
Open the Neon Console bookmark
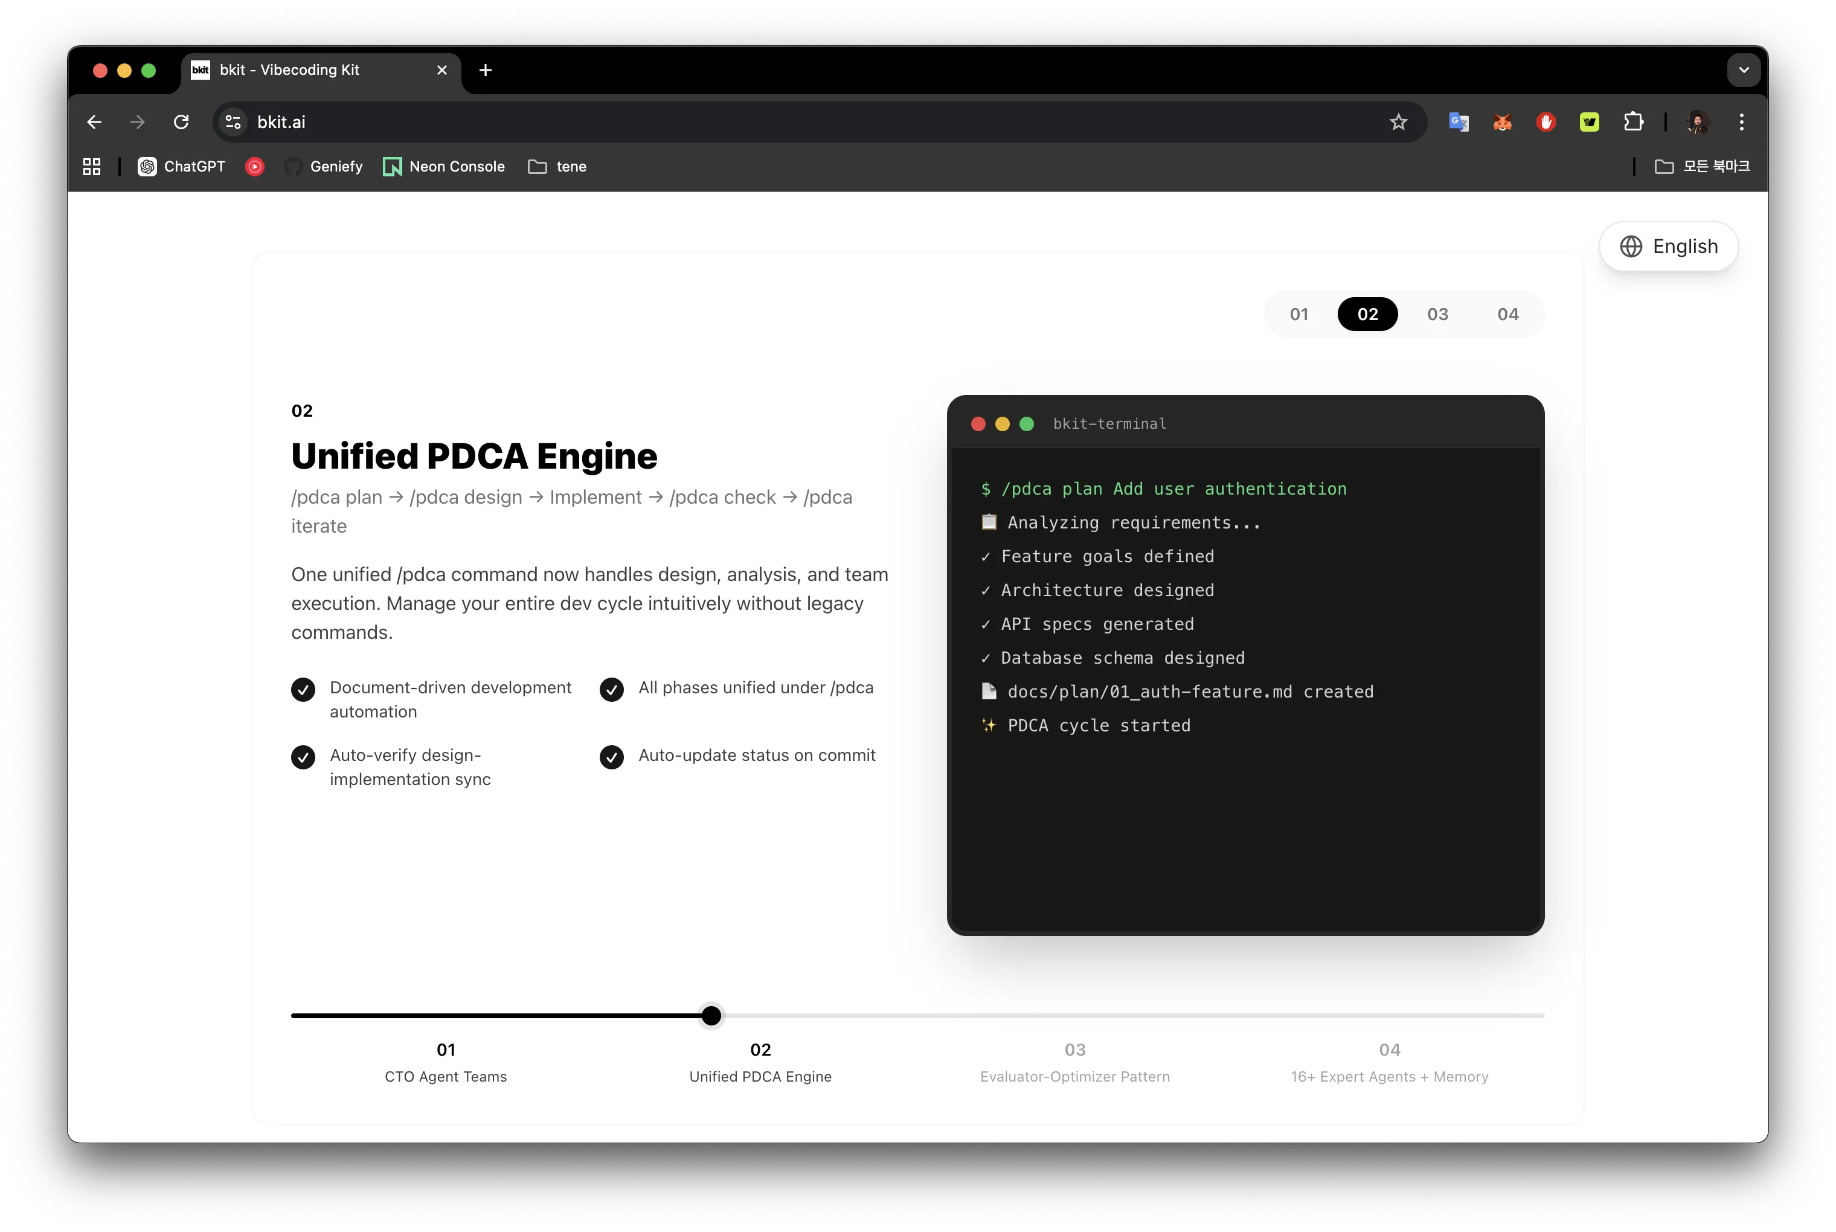click(x=444, y=167)
